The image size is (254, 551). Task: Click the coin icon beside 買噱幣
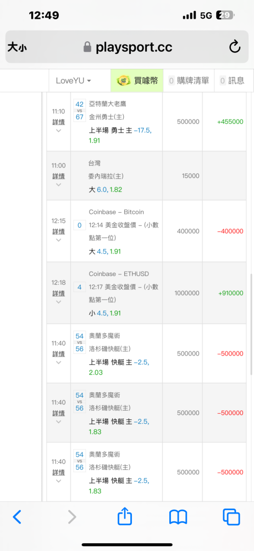(x=124, y=80)
